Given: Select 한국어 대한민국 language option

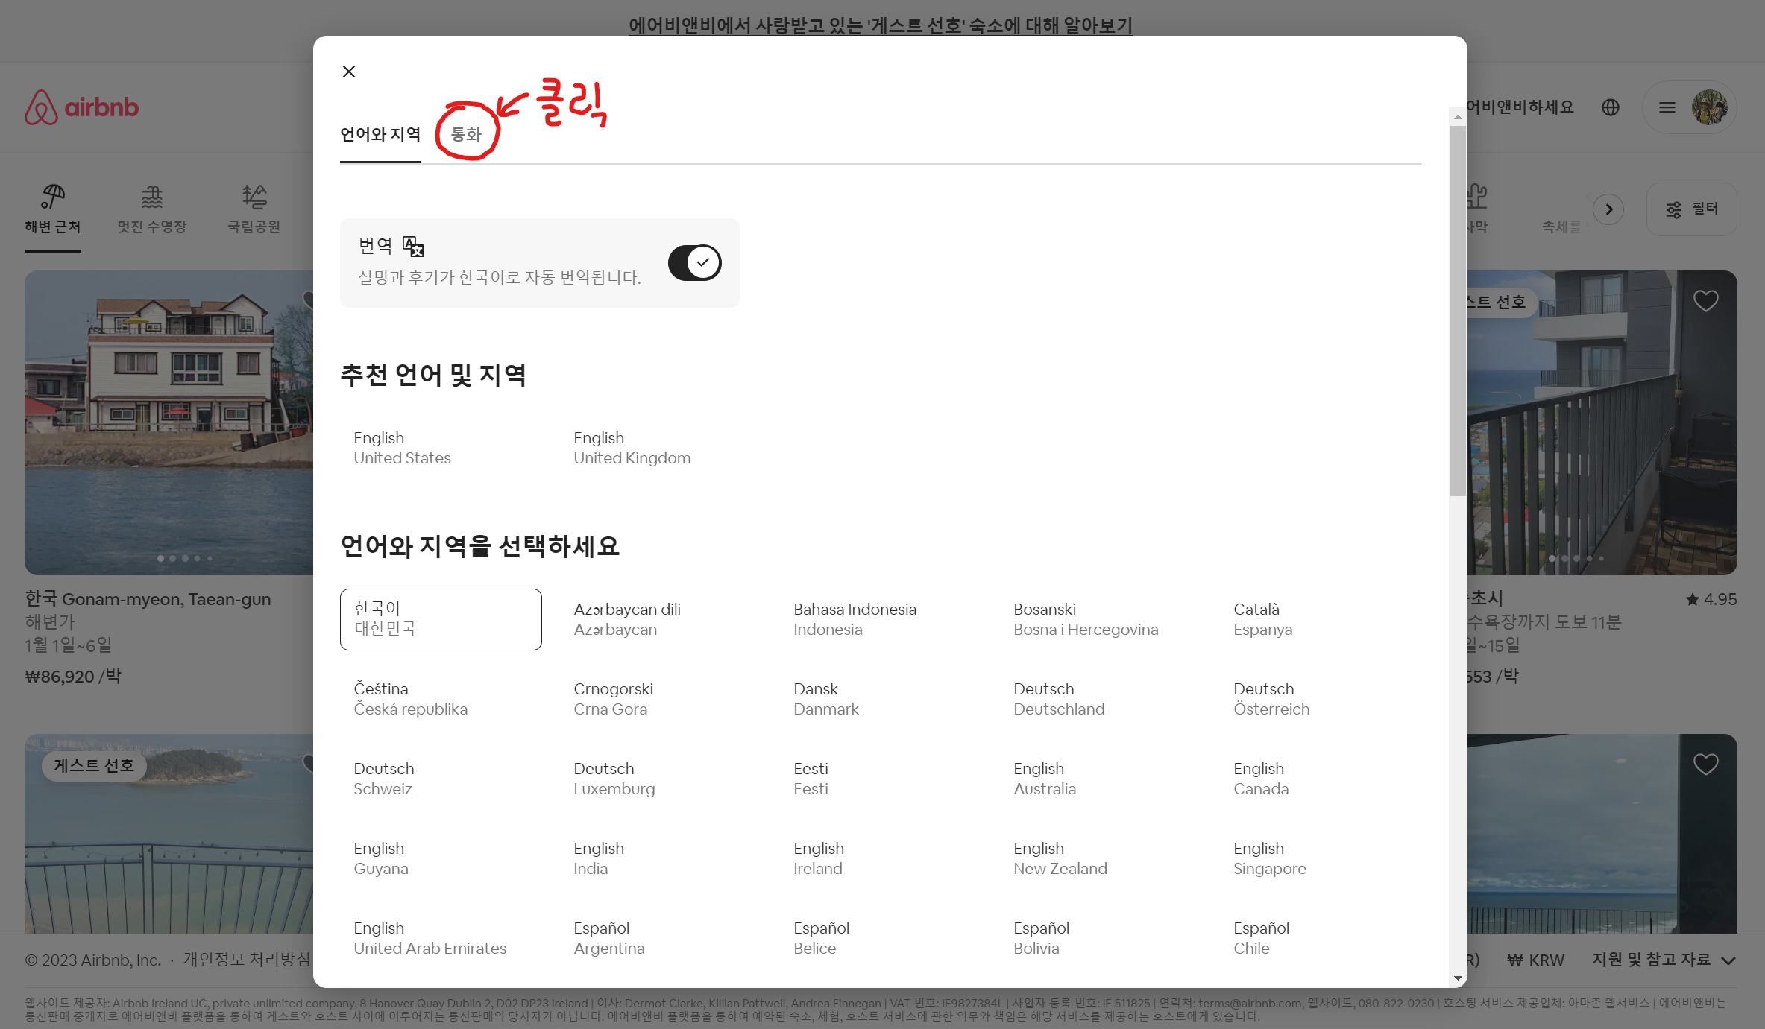Looking at the screenshot, I should pos(441,619).
